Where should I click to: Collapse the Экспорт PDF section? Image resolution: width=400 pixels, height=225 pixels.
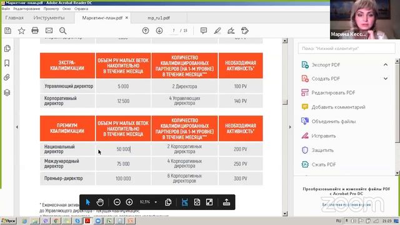pos(386,65)
